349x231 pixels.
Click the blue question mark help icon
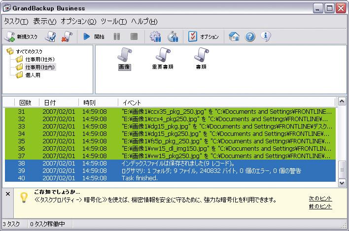coord(250,36)
